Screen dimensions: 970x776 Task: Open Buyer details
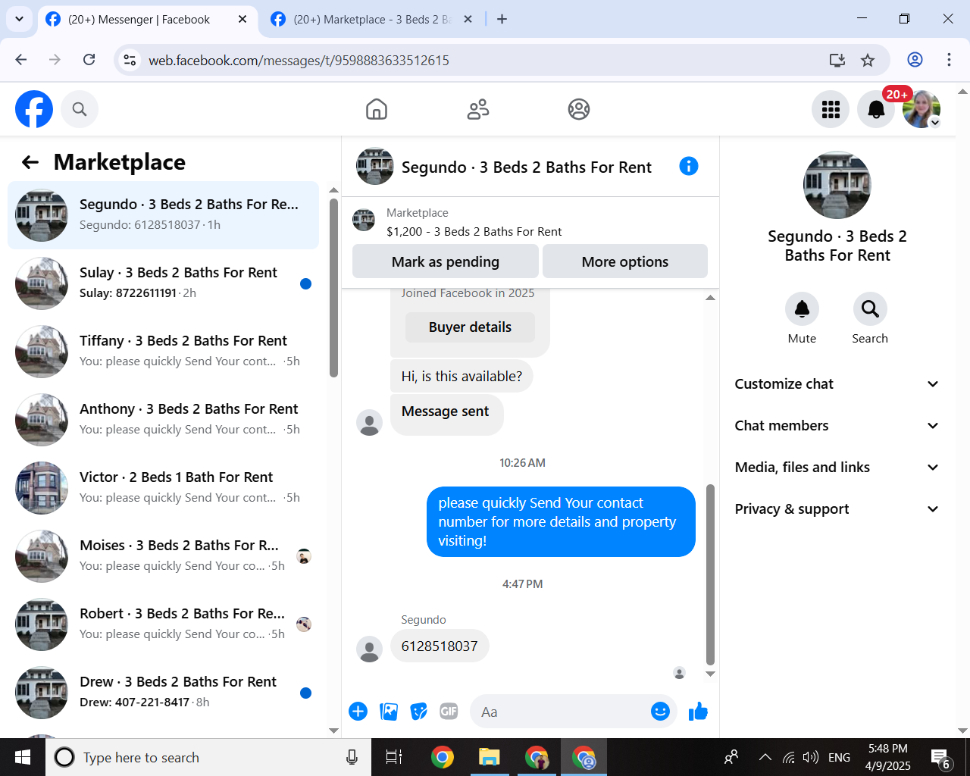470,327
